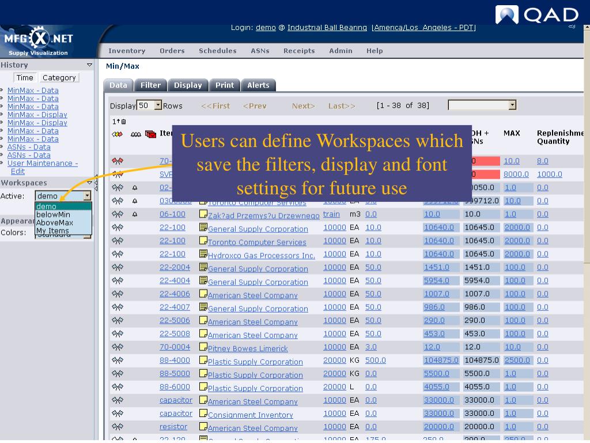The width and height of the screenshot is (590, 443).
Task: Choose demo workspace from open list
Action: 63,207
